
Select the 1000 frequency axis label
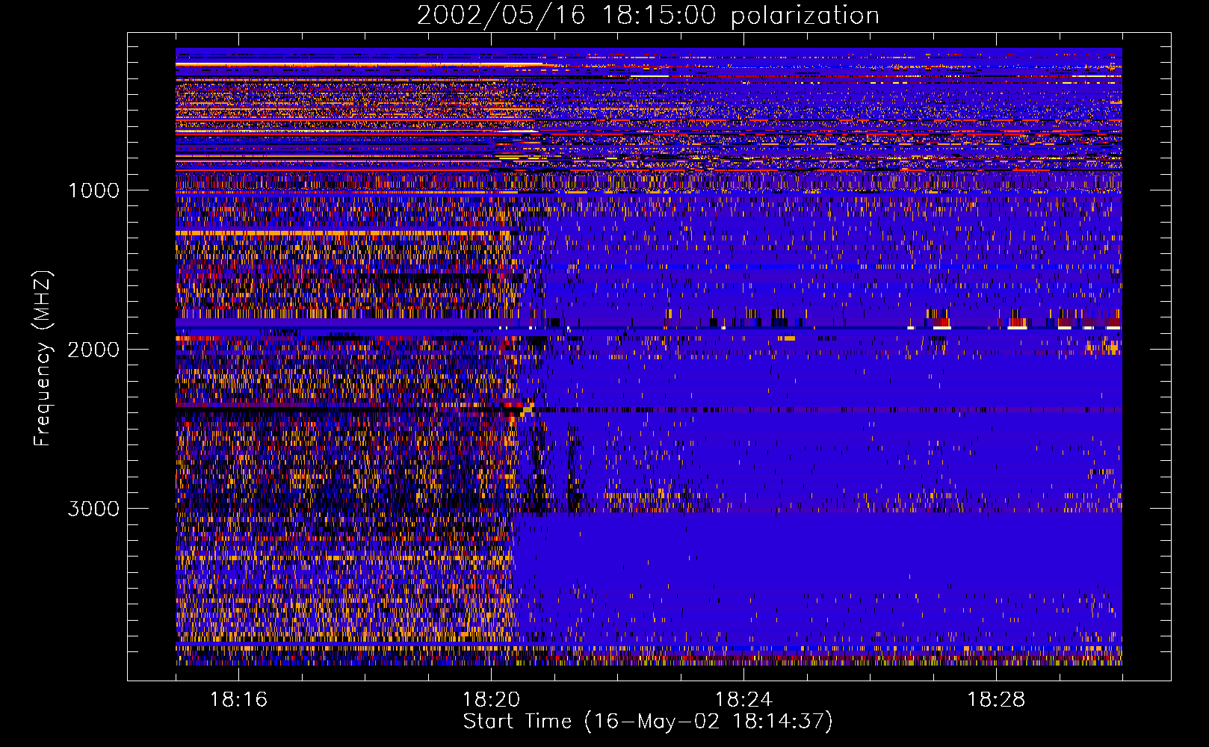(93, 190)
